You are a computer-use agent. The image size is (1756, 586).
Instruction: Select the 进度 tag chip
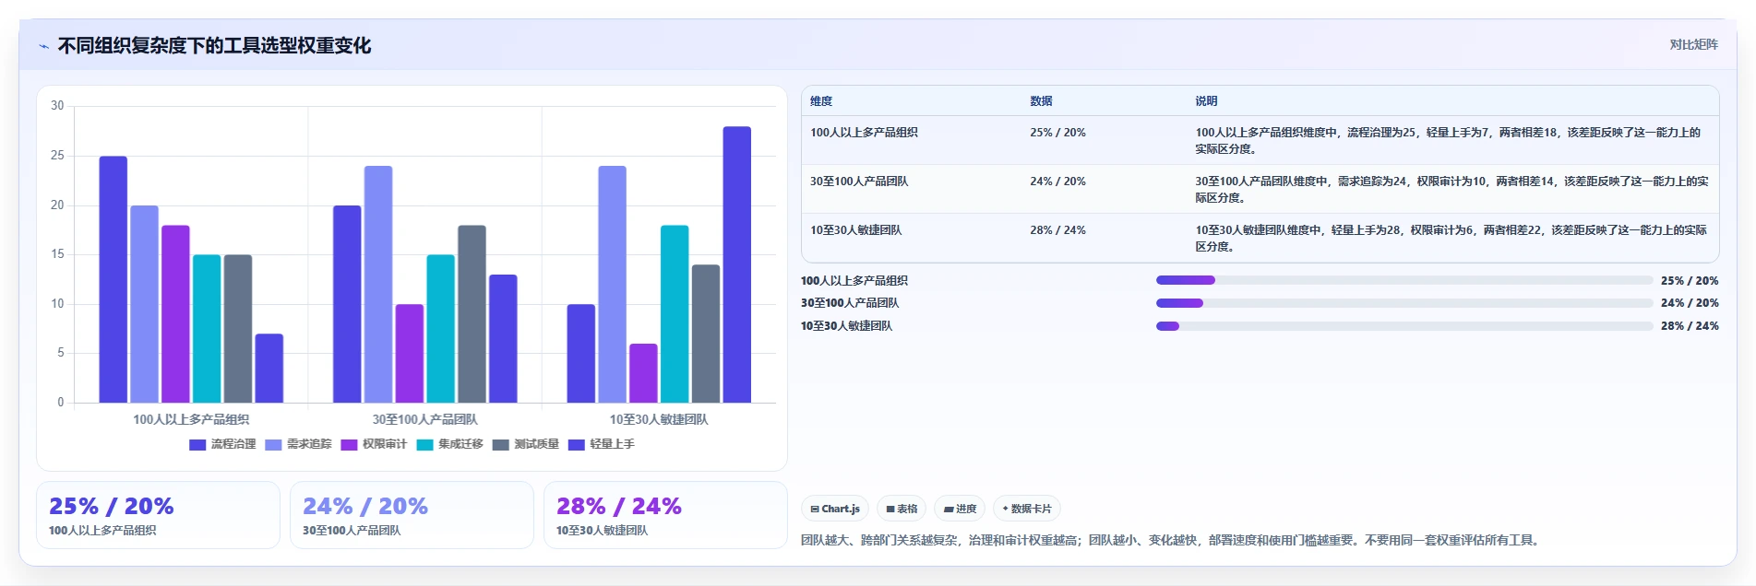[960, 509]
